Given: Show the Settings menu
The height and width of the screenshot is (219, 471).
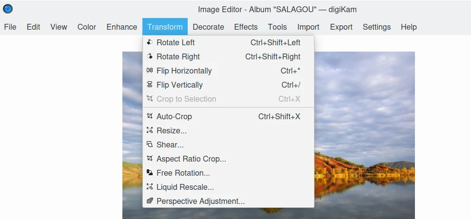Looking at the screenshot, I should point(376,27).
